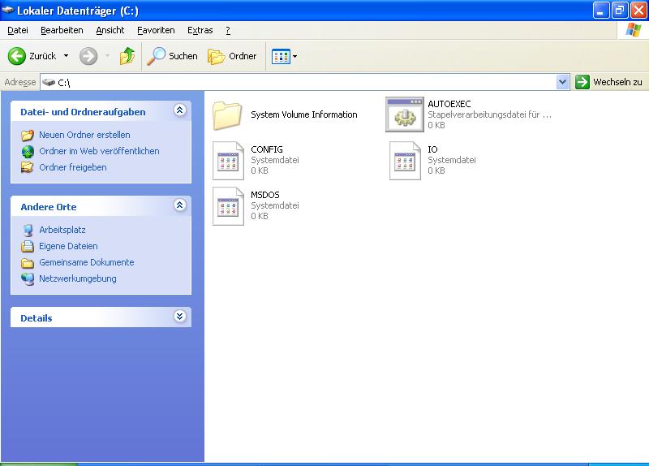Expand the Details panel
The height and width of the screenshot is (466, 649).
point(179,317)
